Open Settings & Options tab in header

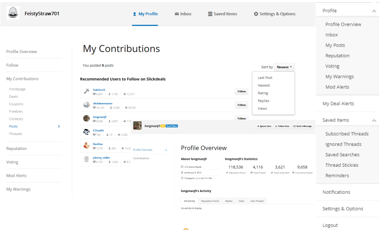coord(274,14)
